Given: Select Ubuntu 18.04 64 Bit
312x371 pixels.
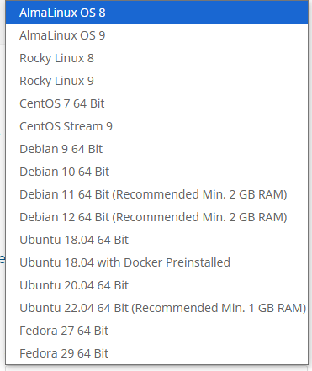Looking at the screenshot, I should point(156,240).
